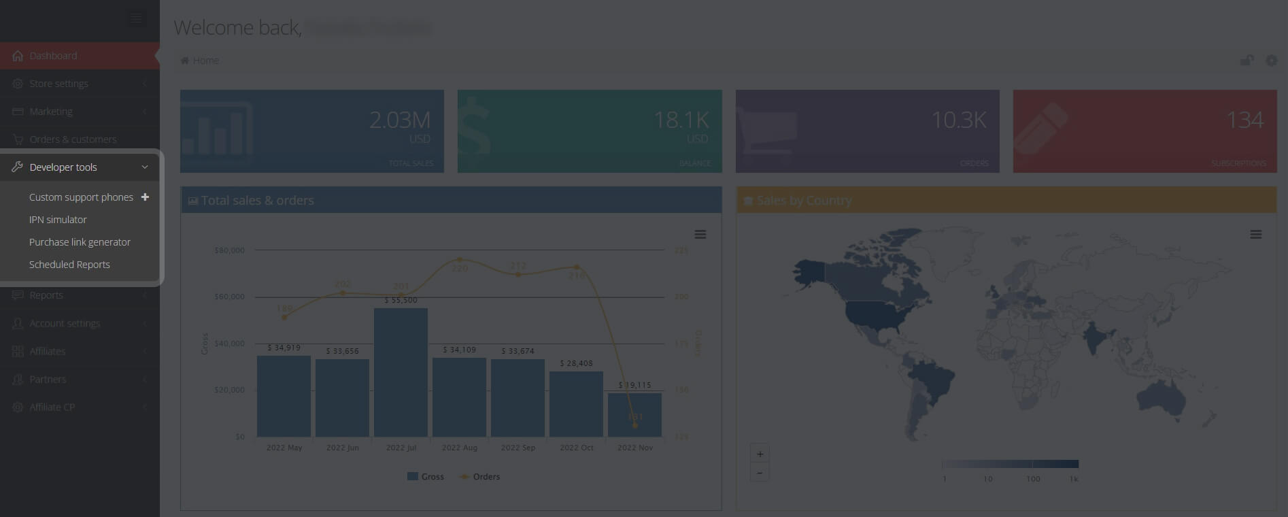1288x517 pixels.
Task: Go to Scheduled Reports
Action: (69, 265)
